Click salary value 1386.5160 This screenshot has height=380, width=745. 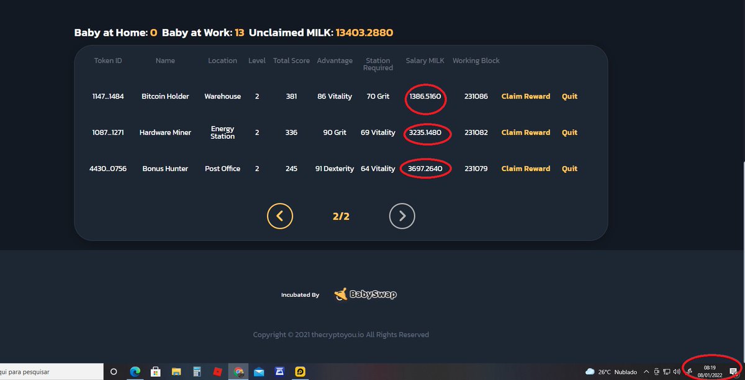[x=425, y=97]
